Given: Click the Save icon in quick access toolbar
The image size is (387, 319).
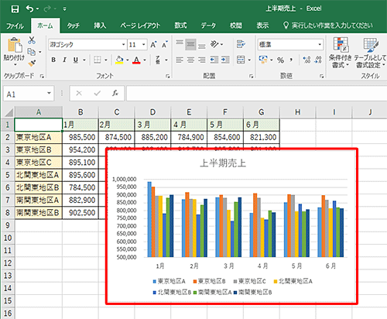Looking at the screenshot, I should click(15, 9).
